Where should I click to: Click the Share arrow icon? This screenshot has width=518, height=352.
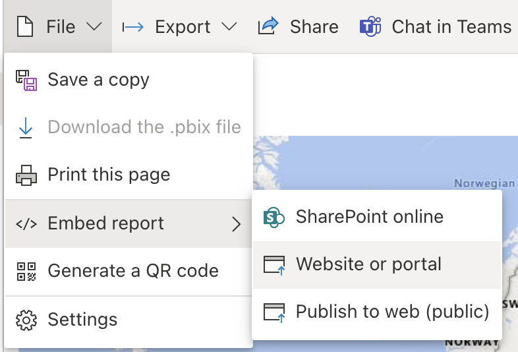click(268, 26)
